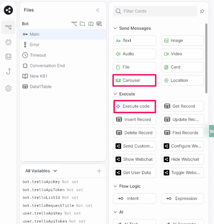Click the new folder icon in Files header
This screenshot has height=224, width=214.
(x=82, y=24)
